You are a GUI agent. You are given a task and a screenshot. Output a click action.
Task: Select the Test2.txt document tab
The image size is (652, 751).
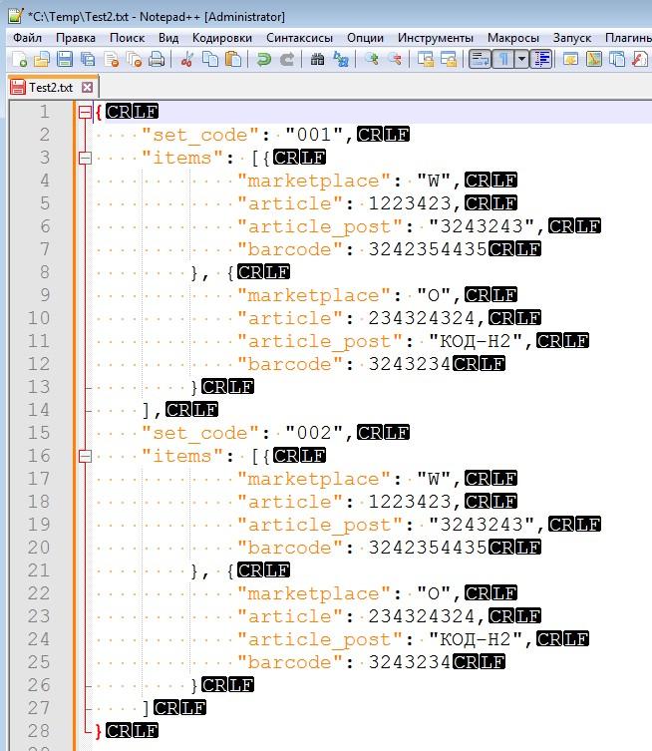(x=50, y=87)
